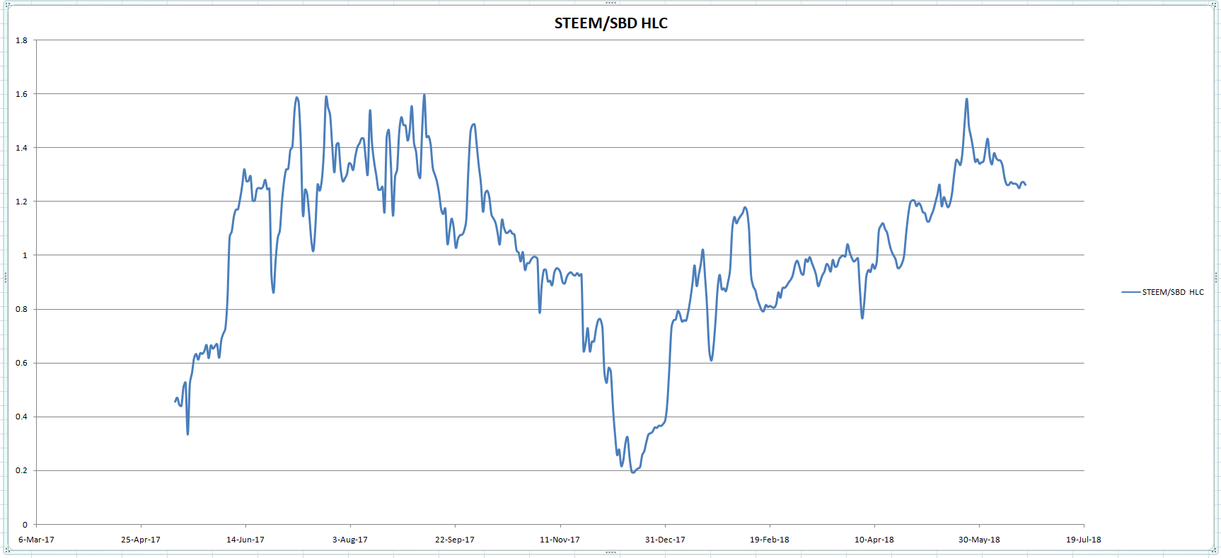Click x-axis date 19-Feb-18
This screenshot has height=558, width=1221.
770,540
